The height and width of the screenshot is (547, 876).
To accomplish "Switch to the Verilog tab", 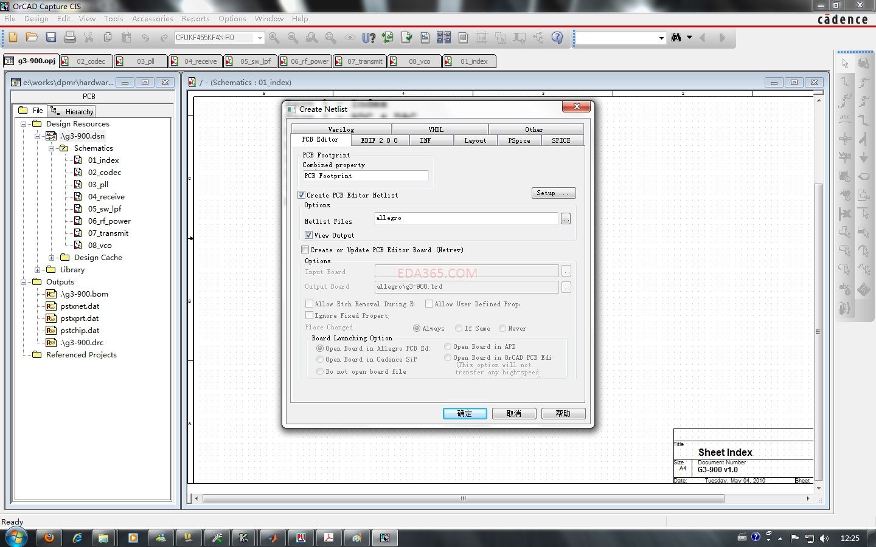I will [x=341, y=129].
